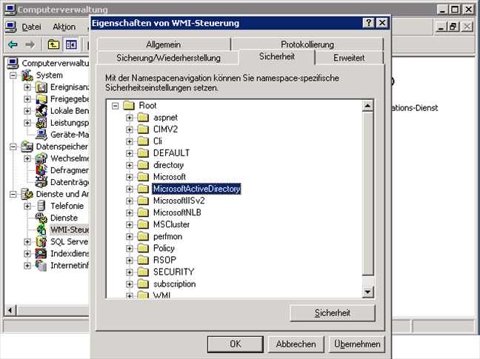Open the Aktion menu
The height and width of the screenshot is (359, 480).
[x=64, y=27]
